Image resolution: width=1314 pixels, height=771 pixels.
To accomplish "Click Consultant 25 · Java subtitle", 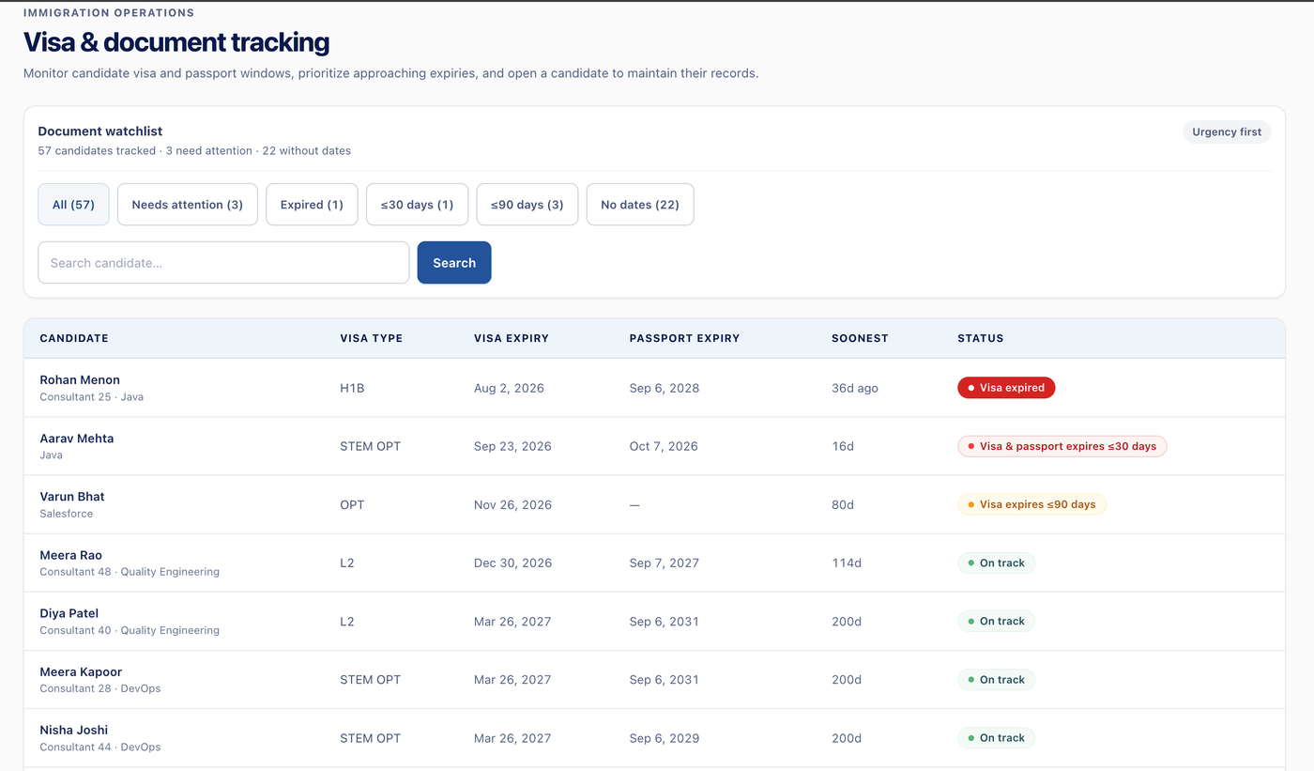I will [91, 397].
